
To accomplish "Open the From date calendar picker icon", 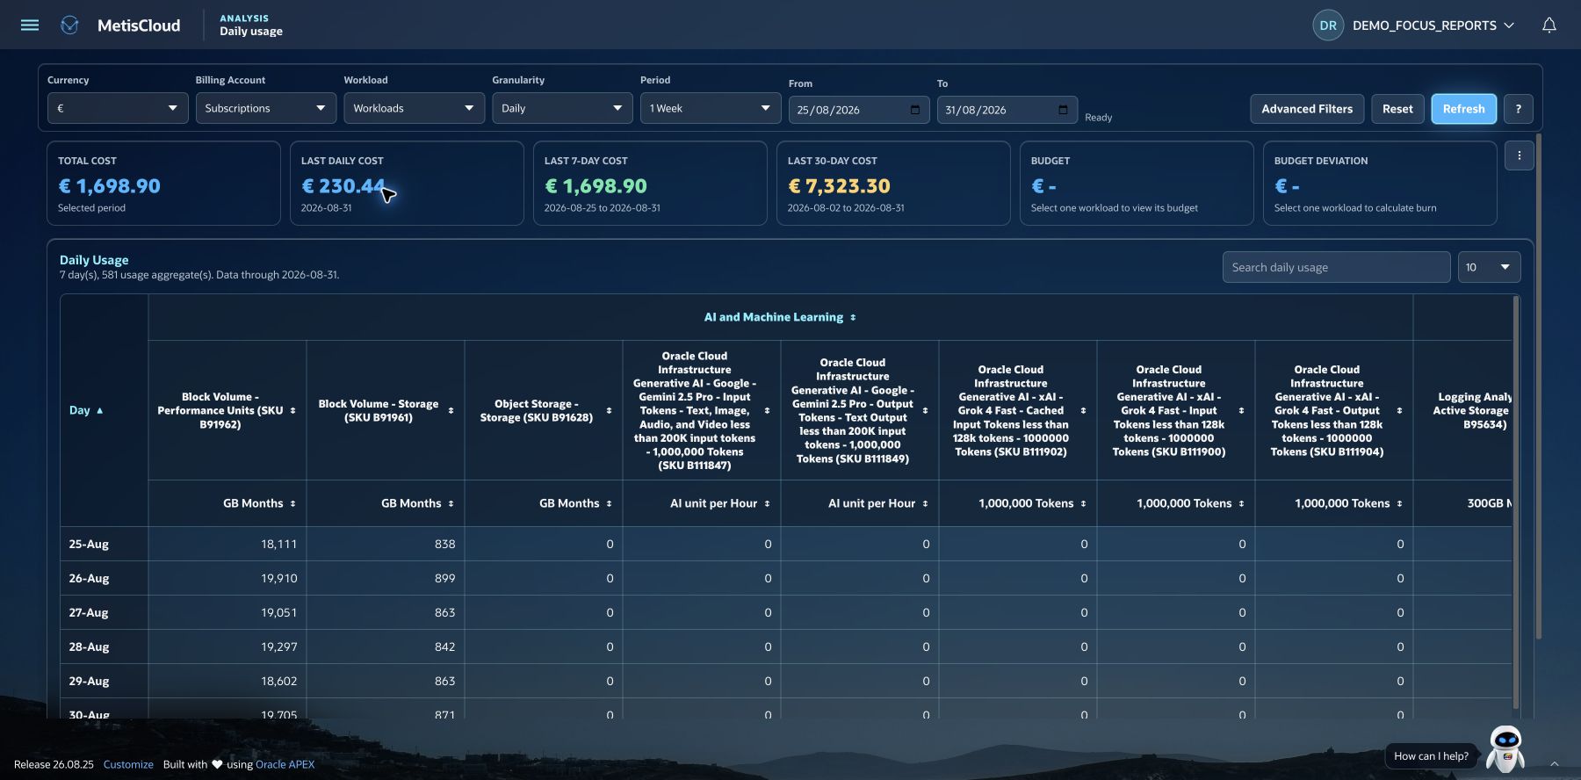I will [x=915, y=110].
